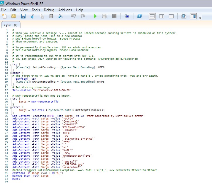212x183 pixels.
Task: Click the Paste clipboard icon
Action: (x=51, y=16)
